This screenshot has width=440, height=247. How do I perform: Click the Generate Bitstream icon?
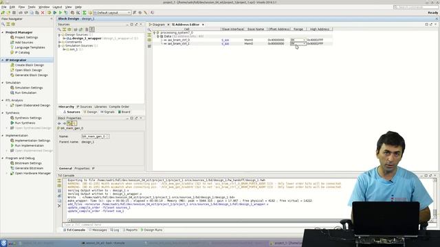12,168
